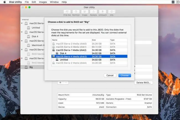Select Big RAID set in sidebar

[x=32, y=67]
